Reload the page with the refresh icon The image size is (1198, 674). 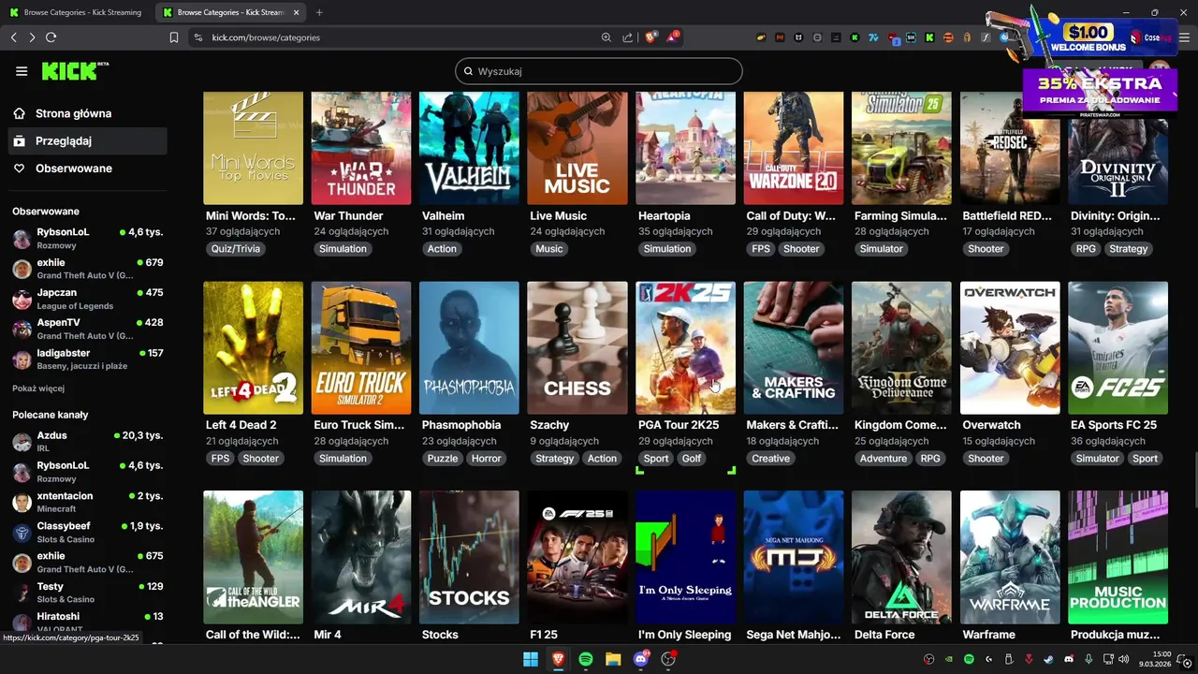click(51, 37)
